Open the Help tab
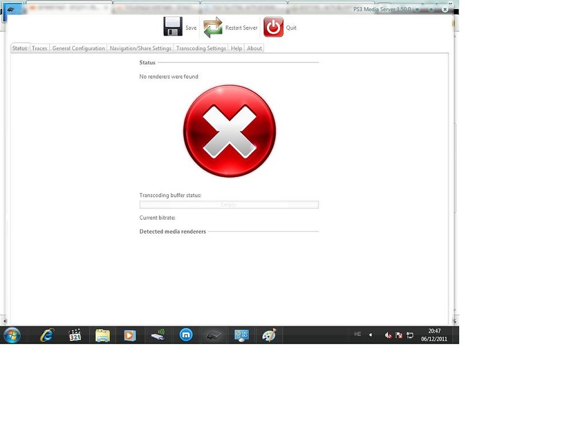 pyautogui.click(x=236, y=48)
